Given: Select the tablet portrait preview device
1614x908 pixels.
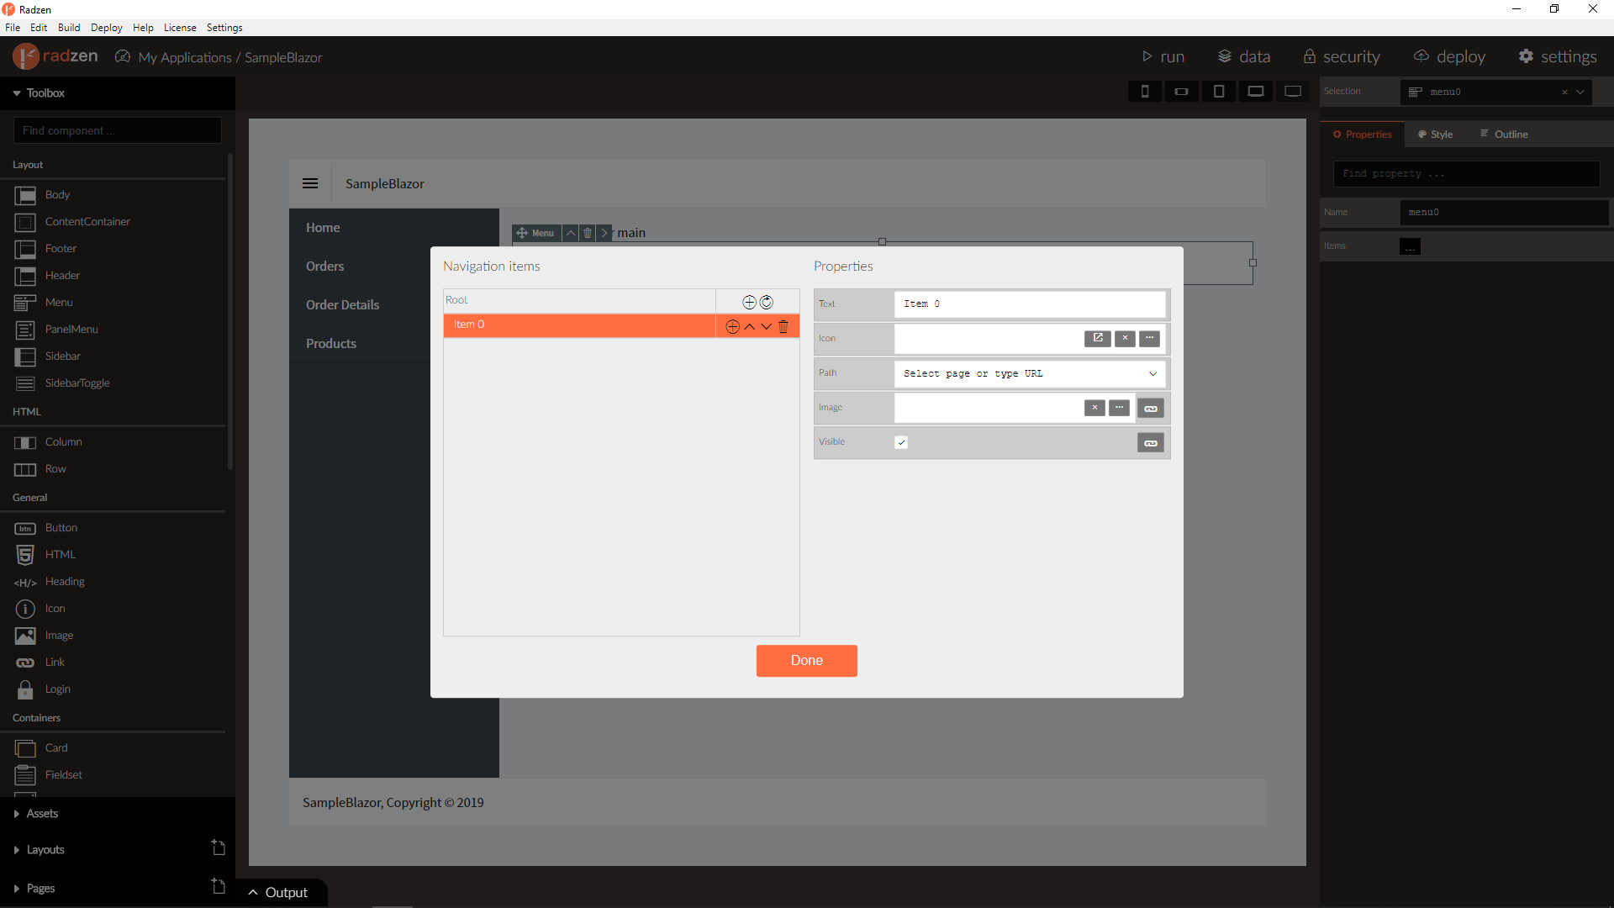Looking at the screenshot, I should [x=1219, y=92].
